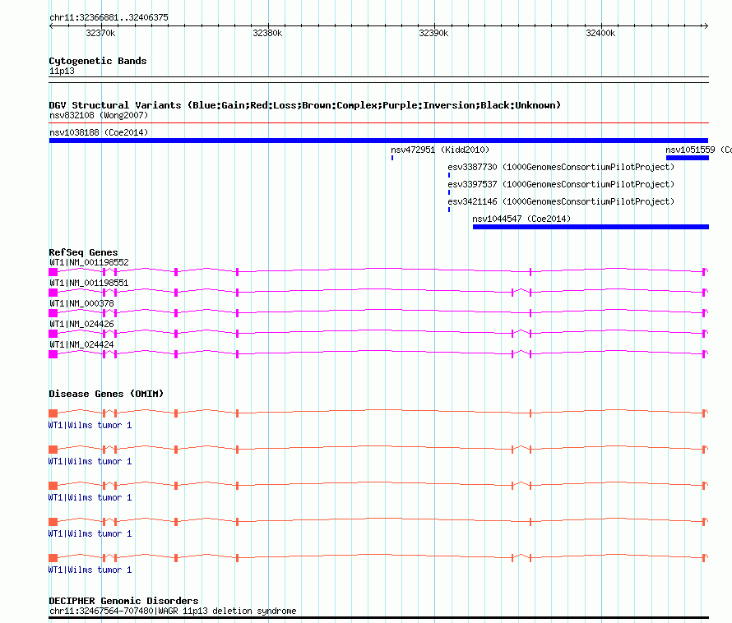Click the small blue nsv472951 variant mark
This screenshot has width=732, height=623.
tap(392, 158)
